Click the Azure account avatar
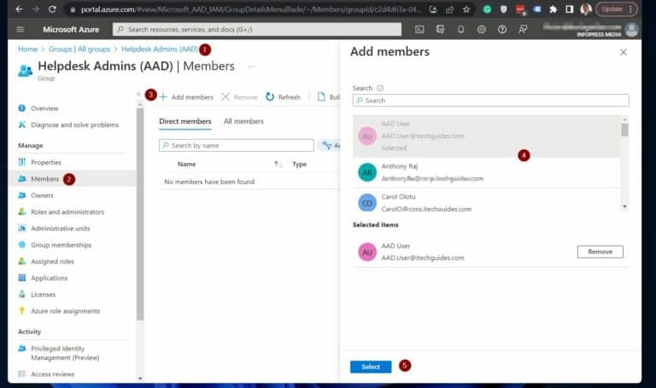656x388 pixels. pos(631,29)
